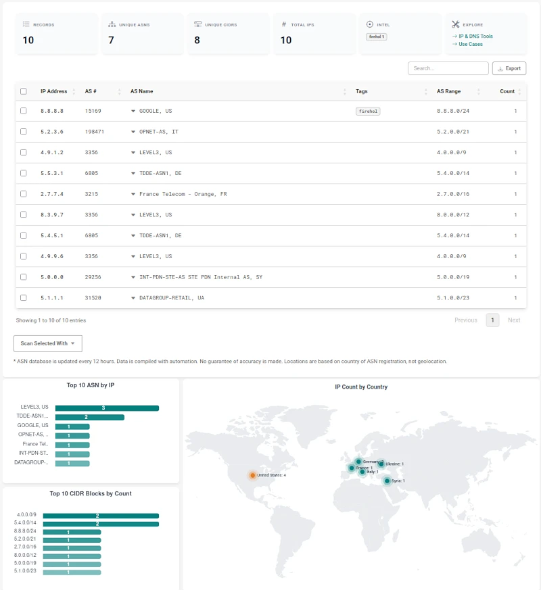
Task: Select the checkbox for 5.1.1.1
Action: tap(24, 297)
